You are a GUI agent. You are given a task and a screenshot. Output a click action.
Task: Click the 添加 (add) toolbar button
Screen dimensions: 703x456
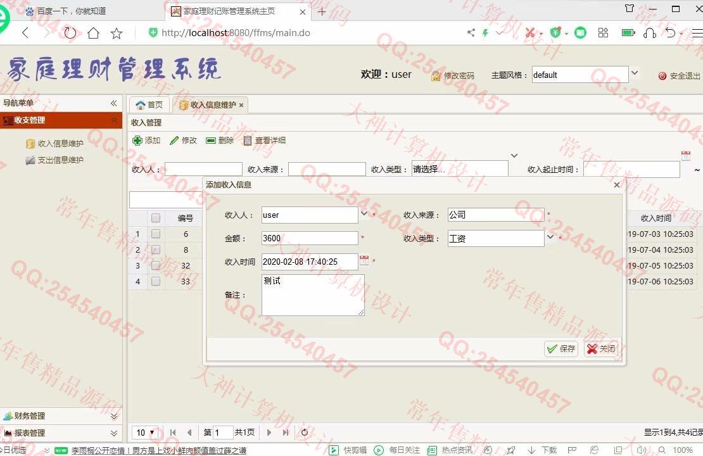point(146,141)
